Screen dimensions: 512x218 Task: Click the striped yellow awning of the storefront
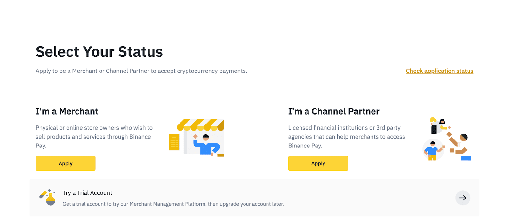[201, 125]
